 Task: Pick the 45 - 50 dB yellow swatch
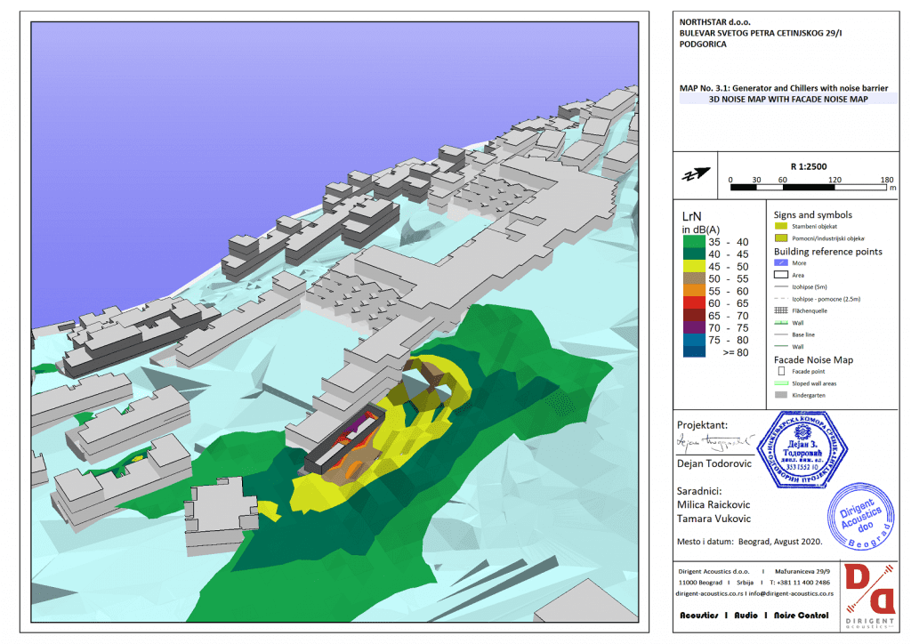(x=696, y=266)
